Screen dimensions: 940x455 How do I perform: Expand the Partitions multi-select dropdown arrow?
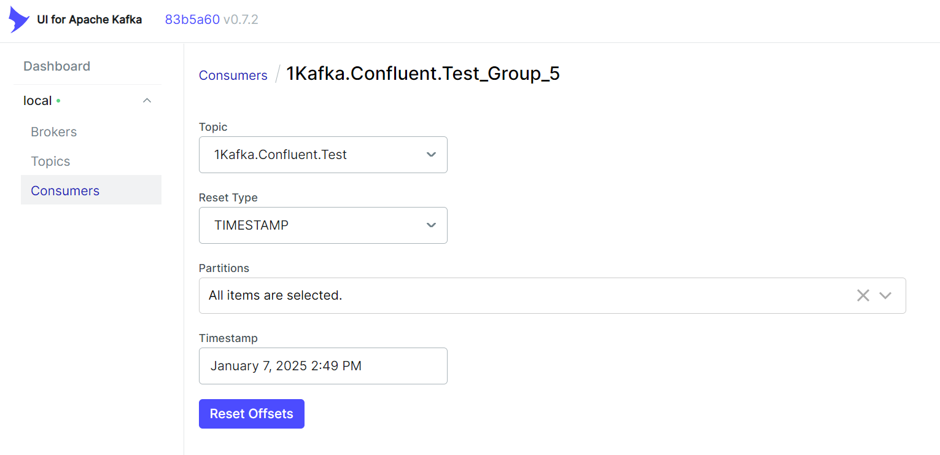(x=885, y=295)
